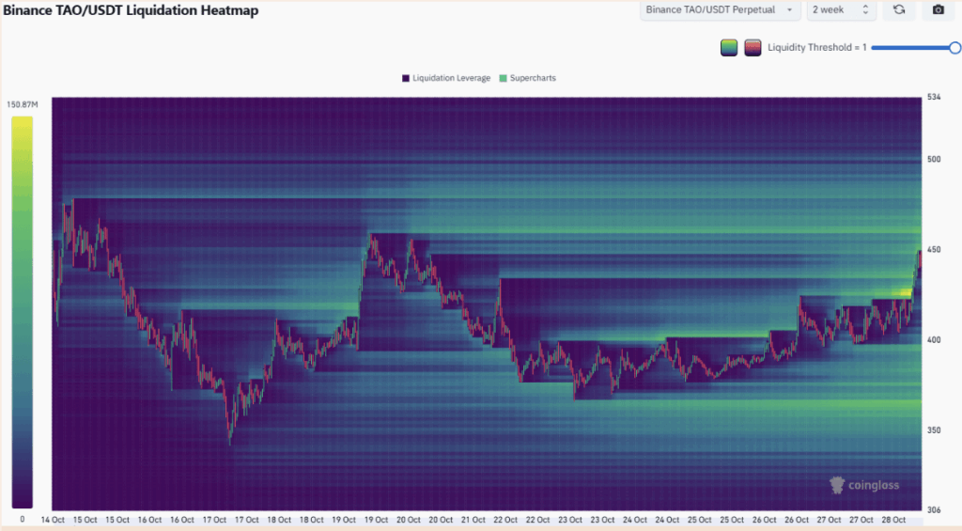Click the 306 price axis label

(934, 510)
